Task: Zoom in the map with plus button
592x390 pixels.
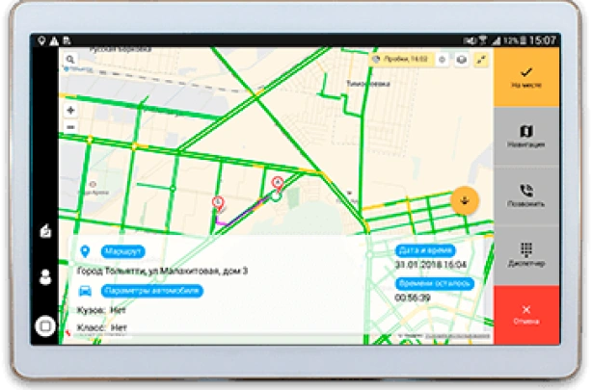Action: (x=70, y=110)
